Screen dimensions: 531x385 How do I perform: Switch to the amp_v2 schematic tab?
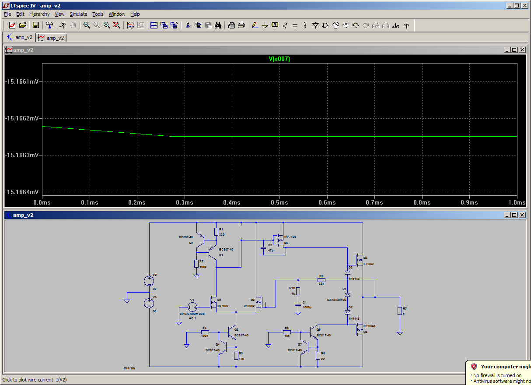click(19, 38)
